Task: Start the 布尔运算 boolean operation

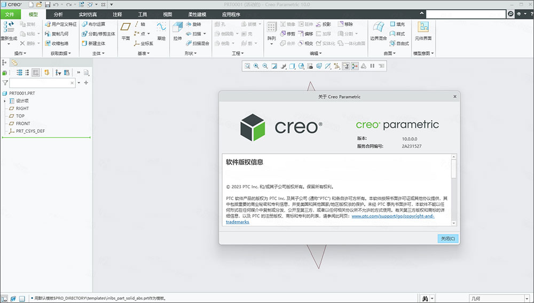Action: pos(93,24)
